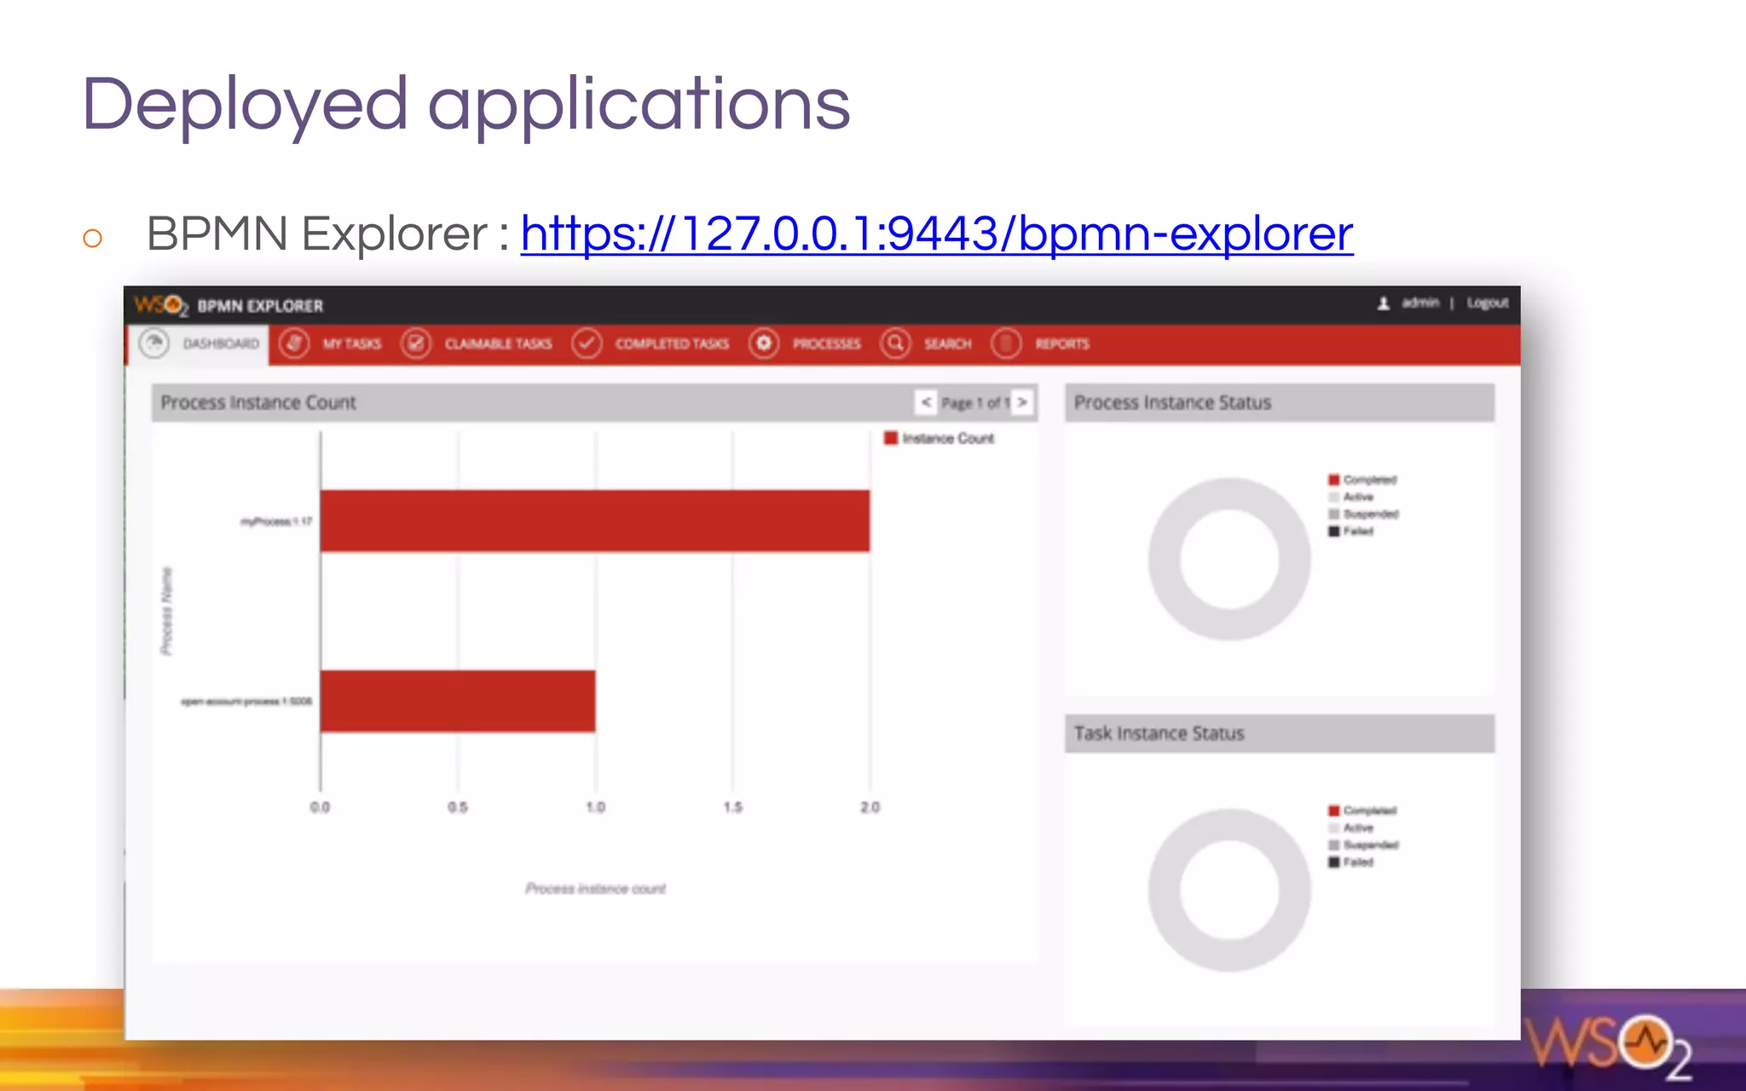Viewport: 1746px width, 1091px height.
Task: Click the 'BPMN EXPLORER' header title
Action: [260, 306]
